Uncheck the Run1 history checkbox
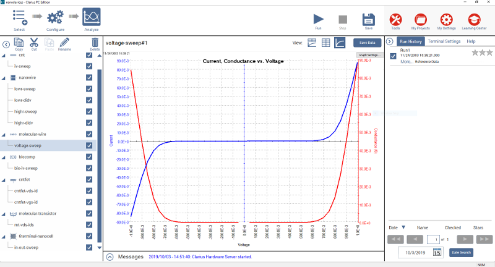495x267 pixels. (x=393, y=56)
